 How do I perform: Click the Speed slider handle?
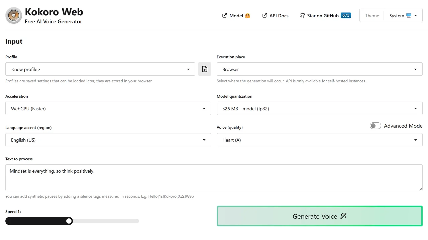69,221
